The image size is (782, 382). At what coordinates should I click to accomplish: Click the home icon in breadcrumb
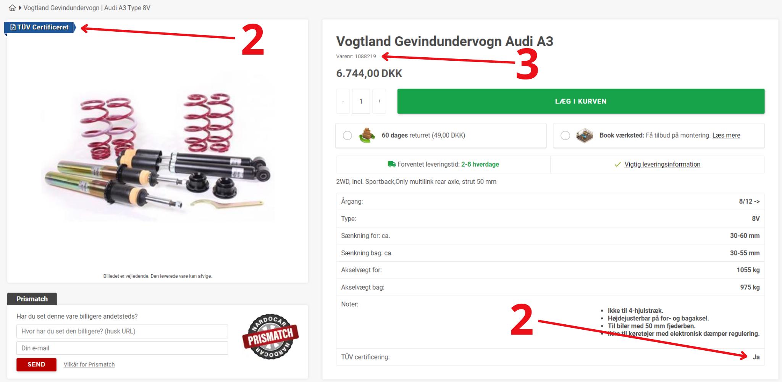click(12, 8)
